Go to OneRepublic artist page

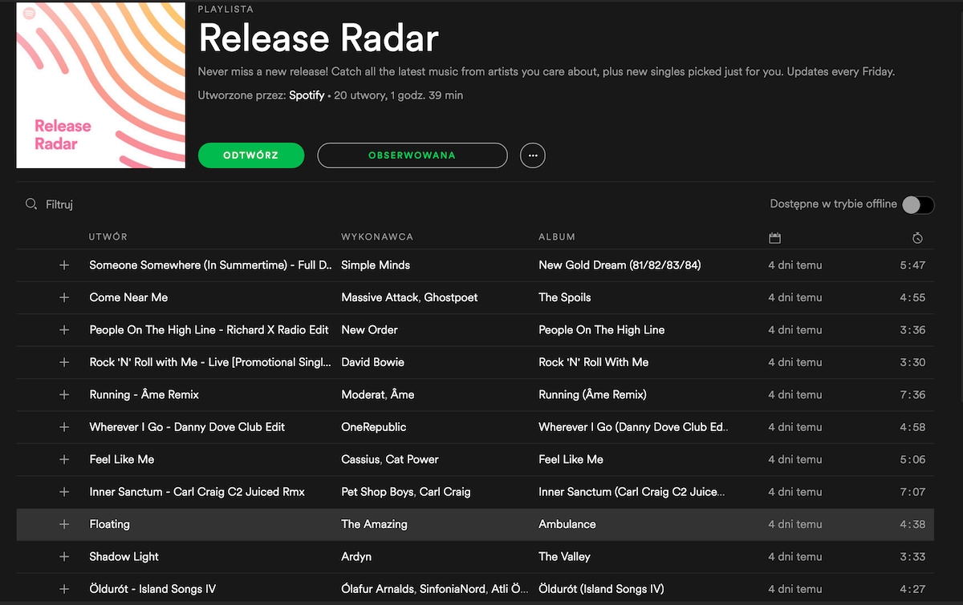pyautogui.click(x=374, y=427)
